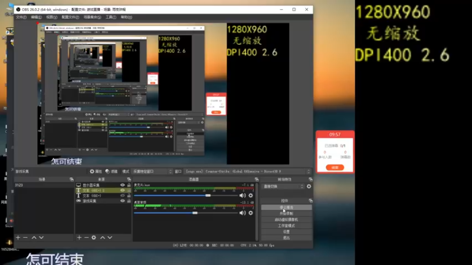
Task: Open the 文件(F) menu
Action: 21,17
